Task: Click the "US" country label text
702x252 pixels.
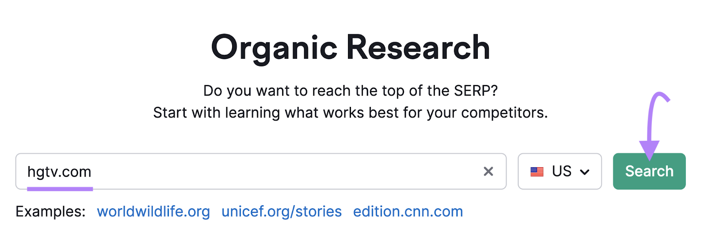Action: (x=562, y=171)
